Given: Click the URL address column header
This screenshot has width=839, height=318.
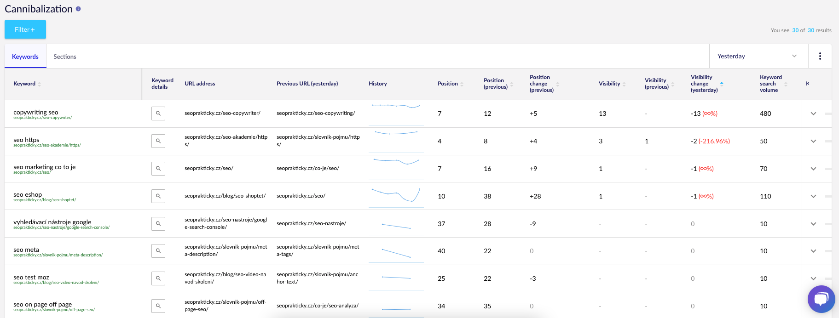Looking at the screenshot, I should point(200,84).
